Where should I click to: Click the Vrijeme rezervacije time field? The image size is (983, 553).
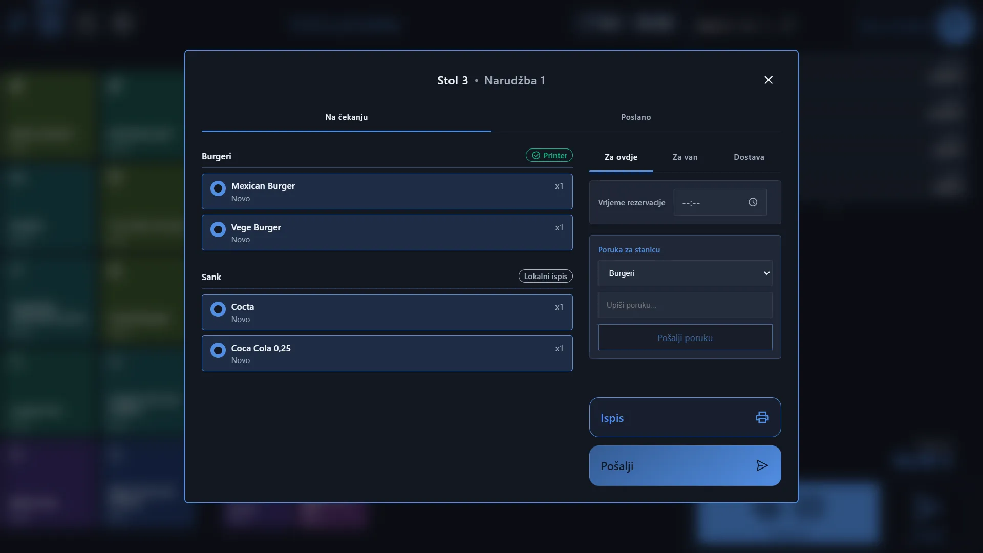[x=720, y=202]
